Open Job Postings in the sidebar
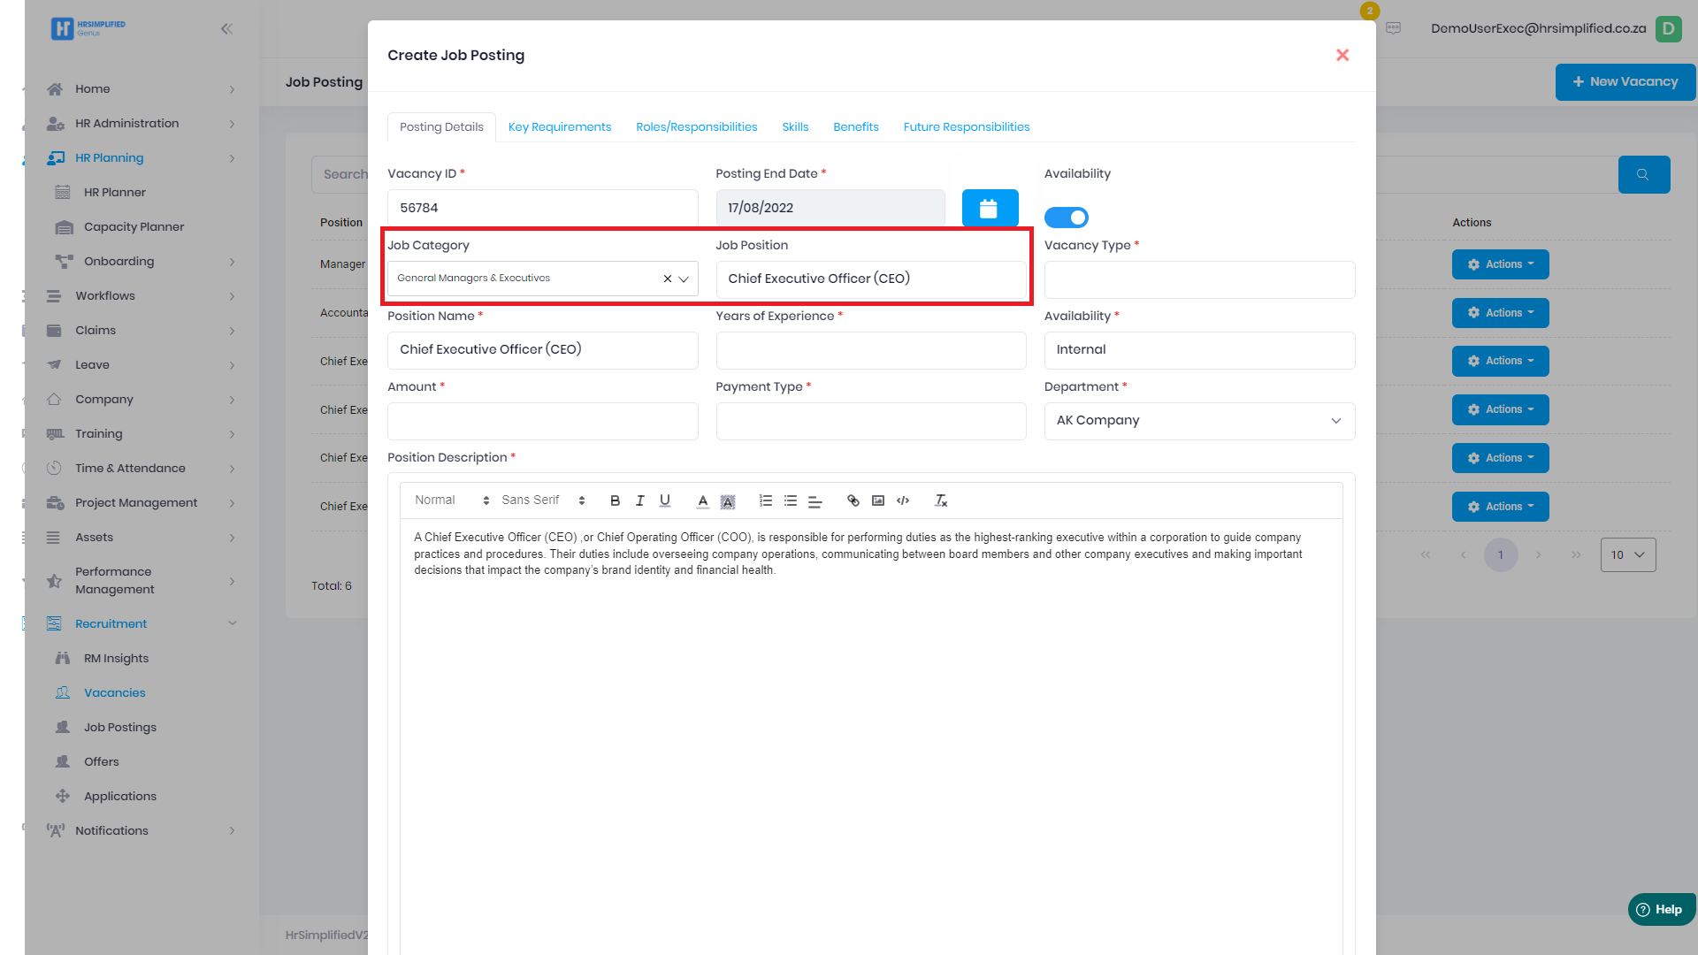Screen dimensions: 1698x955 coord(120,727)
